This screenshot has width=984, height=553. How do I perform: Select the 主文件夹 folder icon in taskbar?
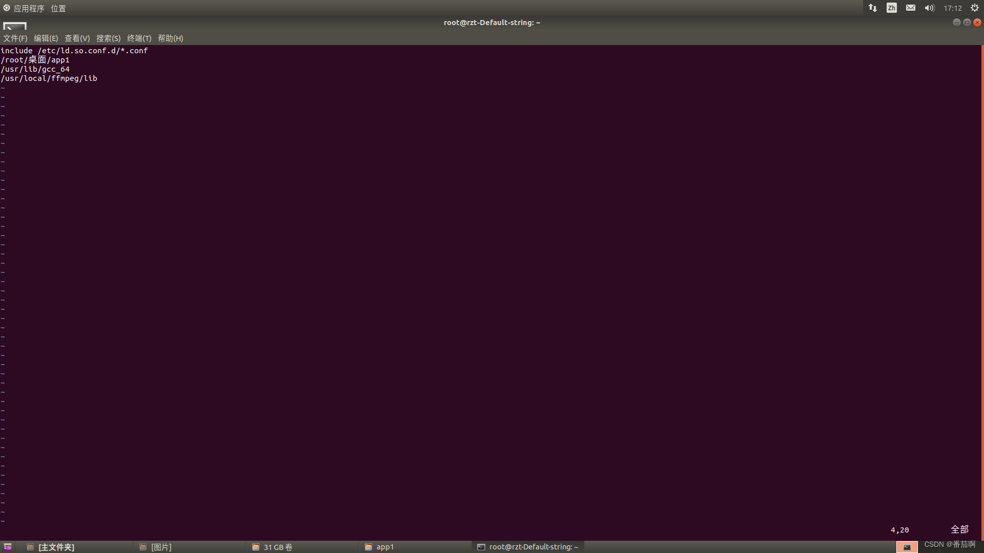[x=30, y=547]
